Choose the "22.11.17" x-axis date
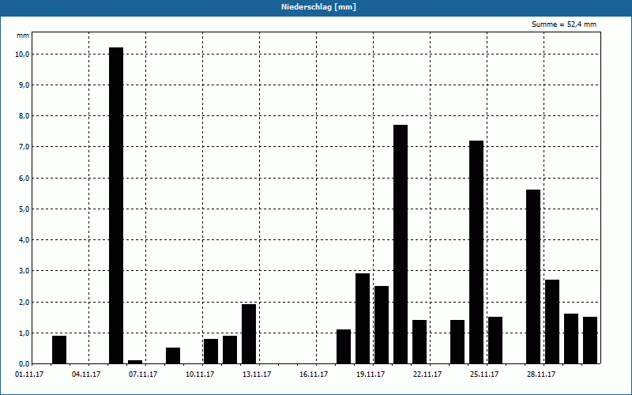The height and width of the screenshot is (395, 632). point(427,374)
